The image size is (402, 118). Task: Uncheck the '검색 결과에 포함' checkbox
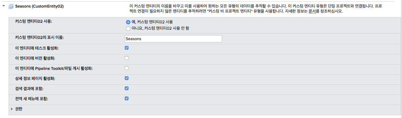[127, 88]
